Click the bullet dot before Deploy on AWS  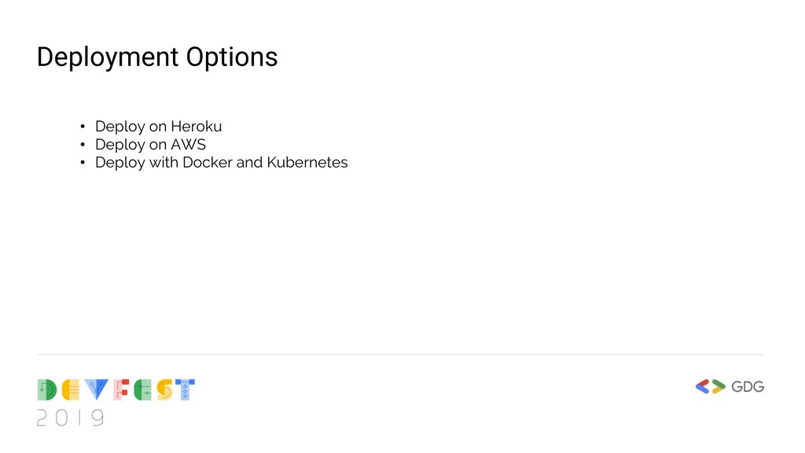point(83,145)
